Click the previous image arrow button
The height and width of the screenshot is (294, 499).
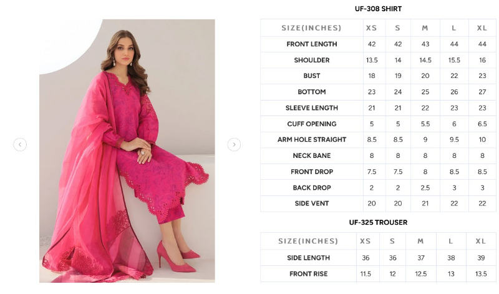(20, 145)
